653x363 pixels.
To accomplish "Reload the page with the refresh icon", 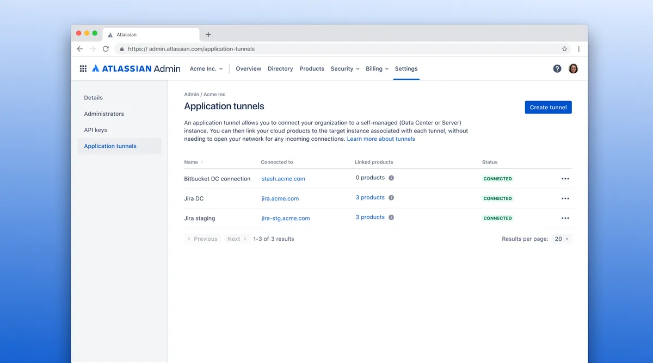I will (106, 49).
